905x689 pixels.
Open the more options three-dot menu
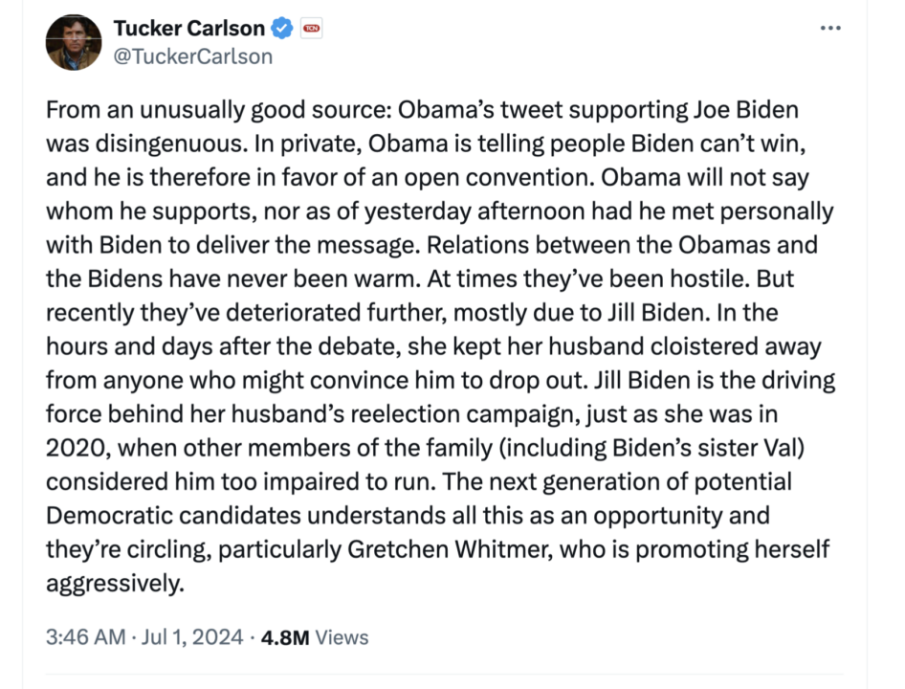tap(830, 28)
